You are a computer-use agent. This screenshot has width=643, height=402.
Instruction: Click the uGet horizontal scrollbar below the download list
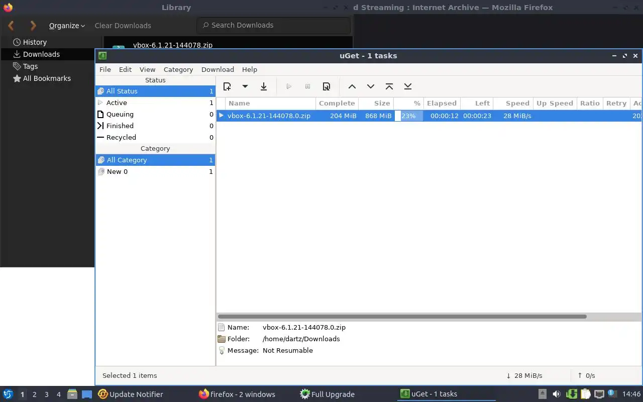click(402, 317)
